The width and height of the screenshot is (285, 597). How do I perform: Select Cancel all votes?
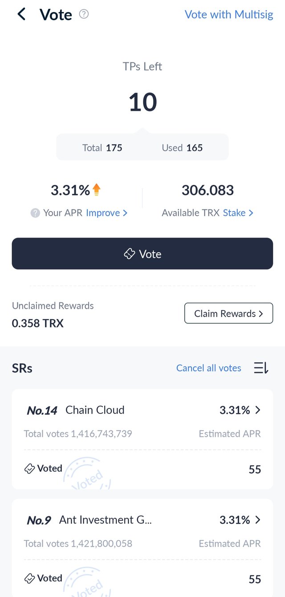[209, 368]
